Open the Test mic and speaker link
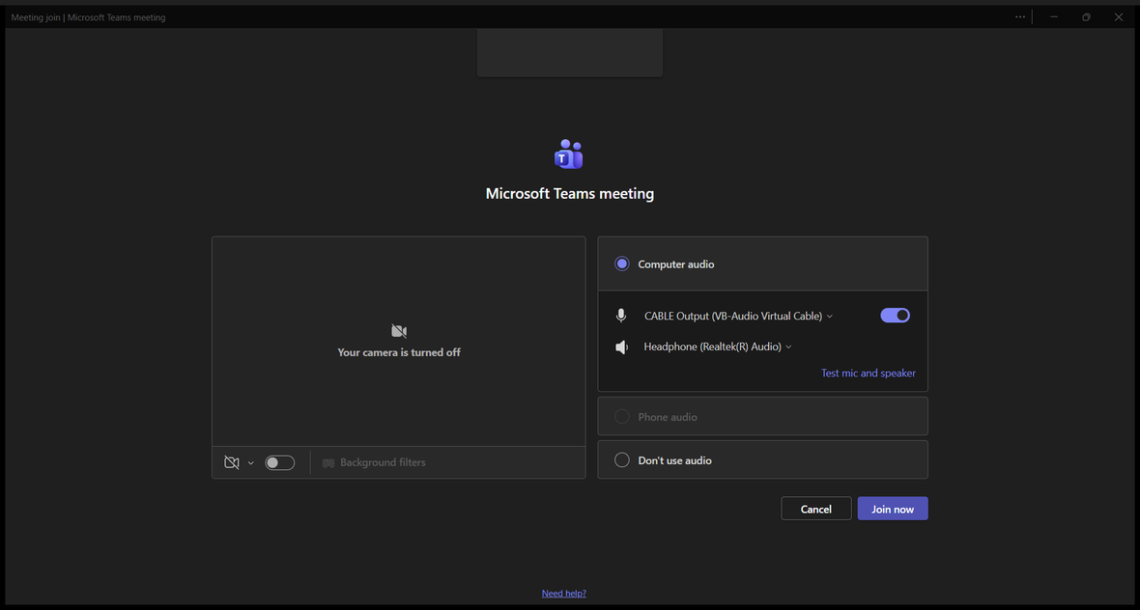1140x610 pixels. (x=869, y=374)
